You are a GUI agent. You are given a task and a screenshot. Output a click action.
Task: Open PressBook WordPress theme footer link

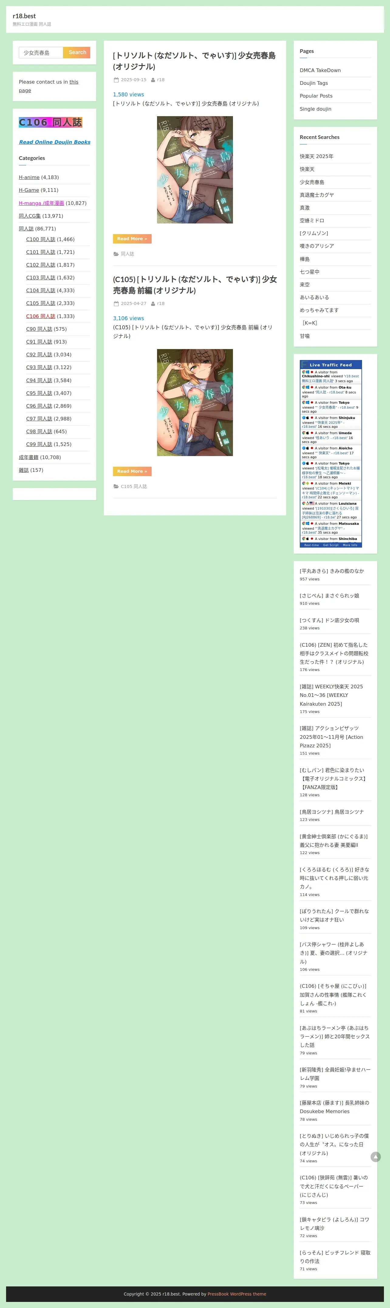tap(237, 1294)
